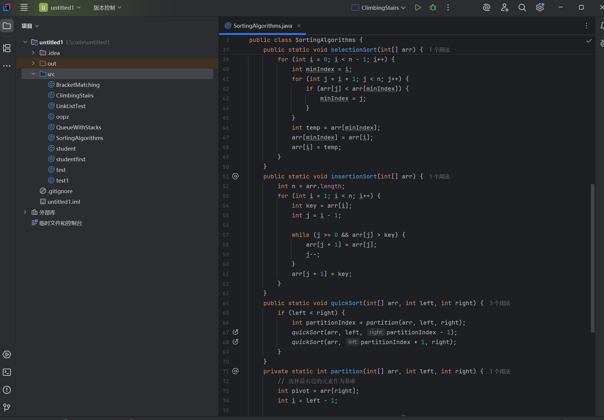
Task: Click '1 个用法' hint beside insertionSort
Action: point(439,177)
